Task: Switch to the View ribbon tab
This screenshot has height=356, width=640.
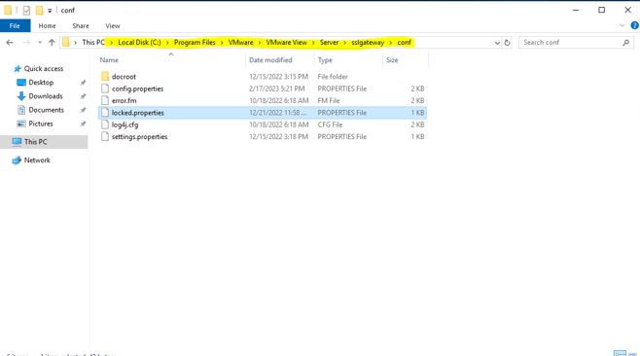Action: click(113, 25)
